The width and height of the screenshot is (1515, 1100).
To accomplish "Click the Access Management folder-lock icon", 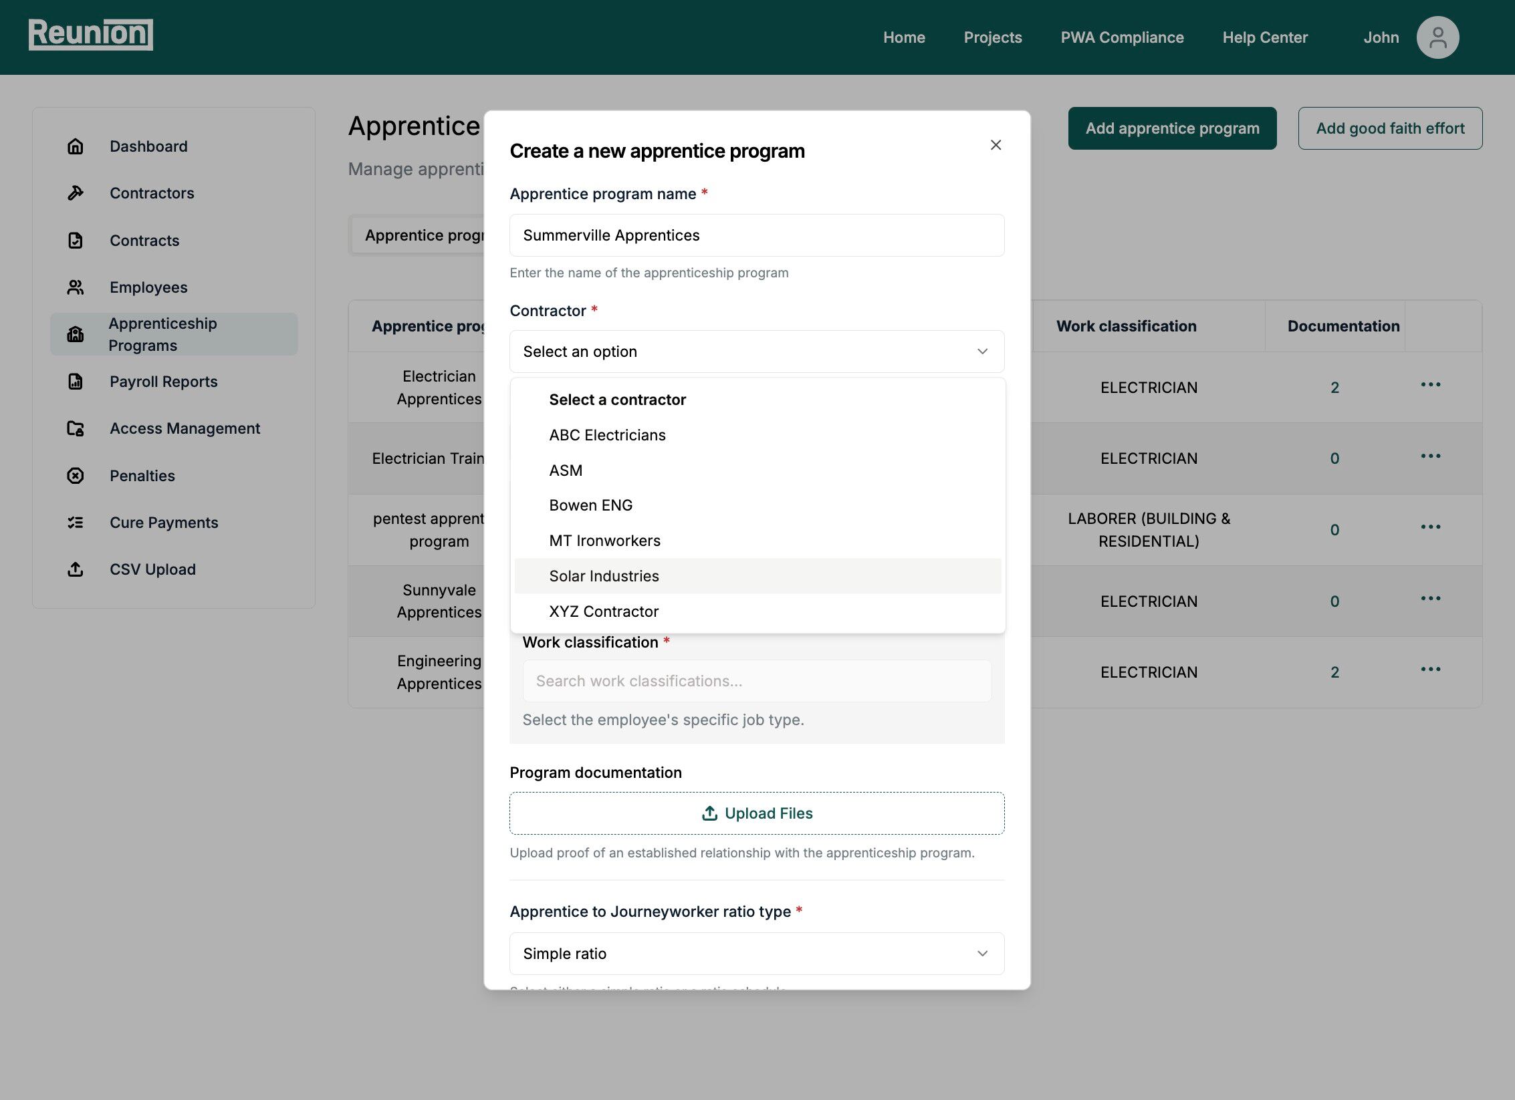I will click(76, 428).
